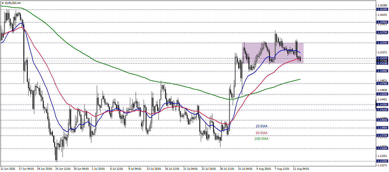Click the 17 Jun 04:01 time axis label

(x=27, y=169)
